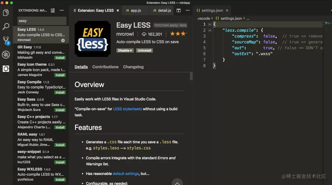This screenshot has width=332, height=185.
Task: Select Easy WXLESS list entry
Action: 41,174
